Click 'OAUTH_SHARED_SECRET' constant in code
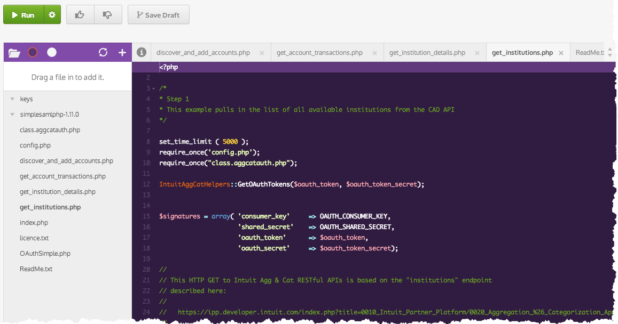Image resolution: width=618 pixels, height=324 pixels. [x=356, y=227]
